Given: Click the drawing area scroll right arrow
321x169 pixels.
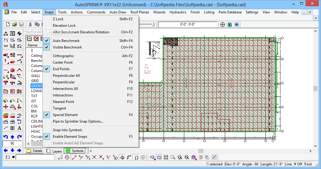Looking at the screenshot, I should 310,151.
